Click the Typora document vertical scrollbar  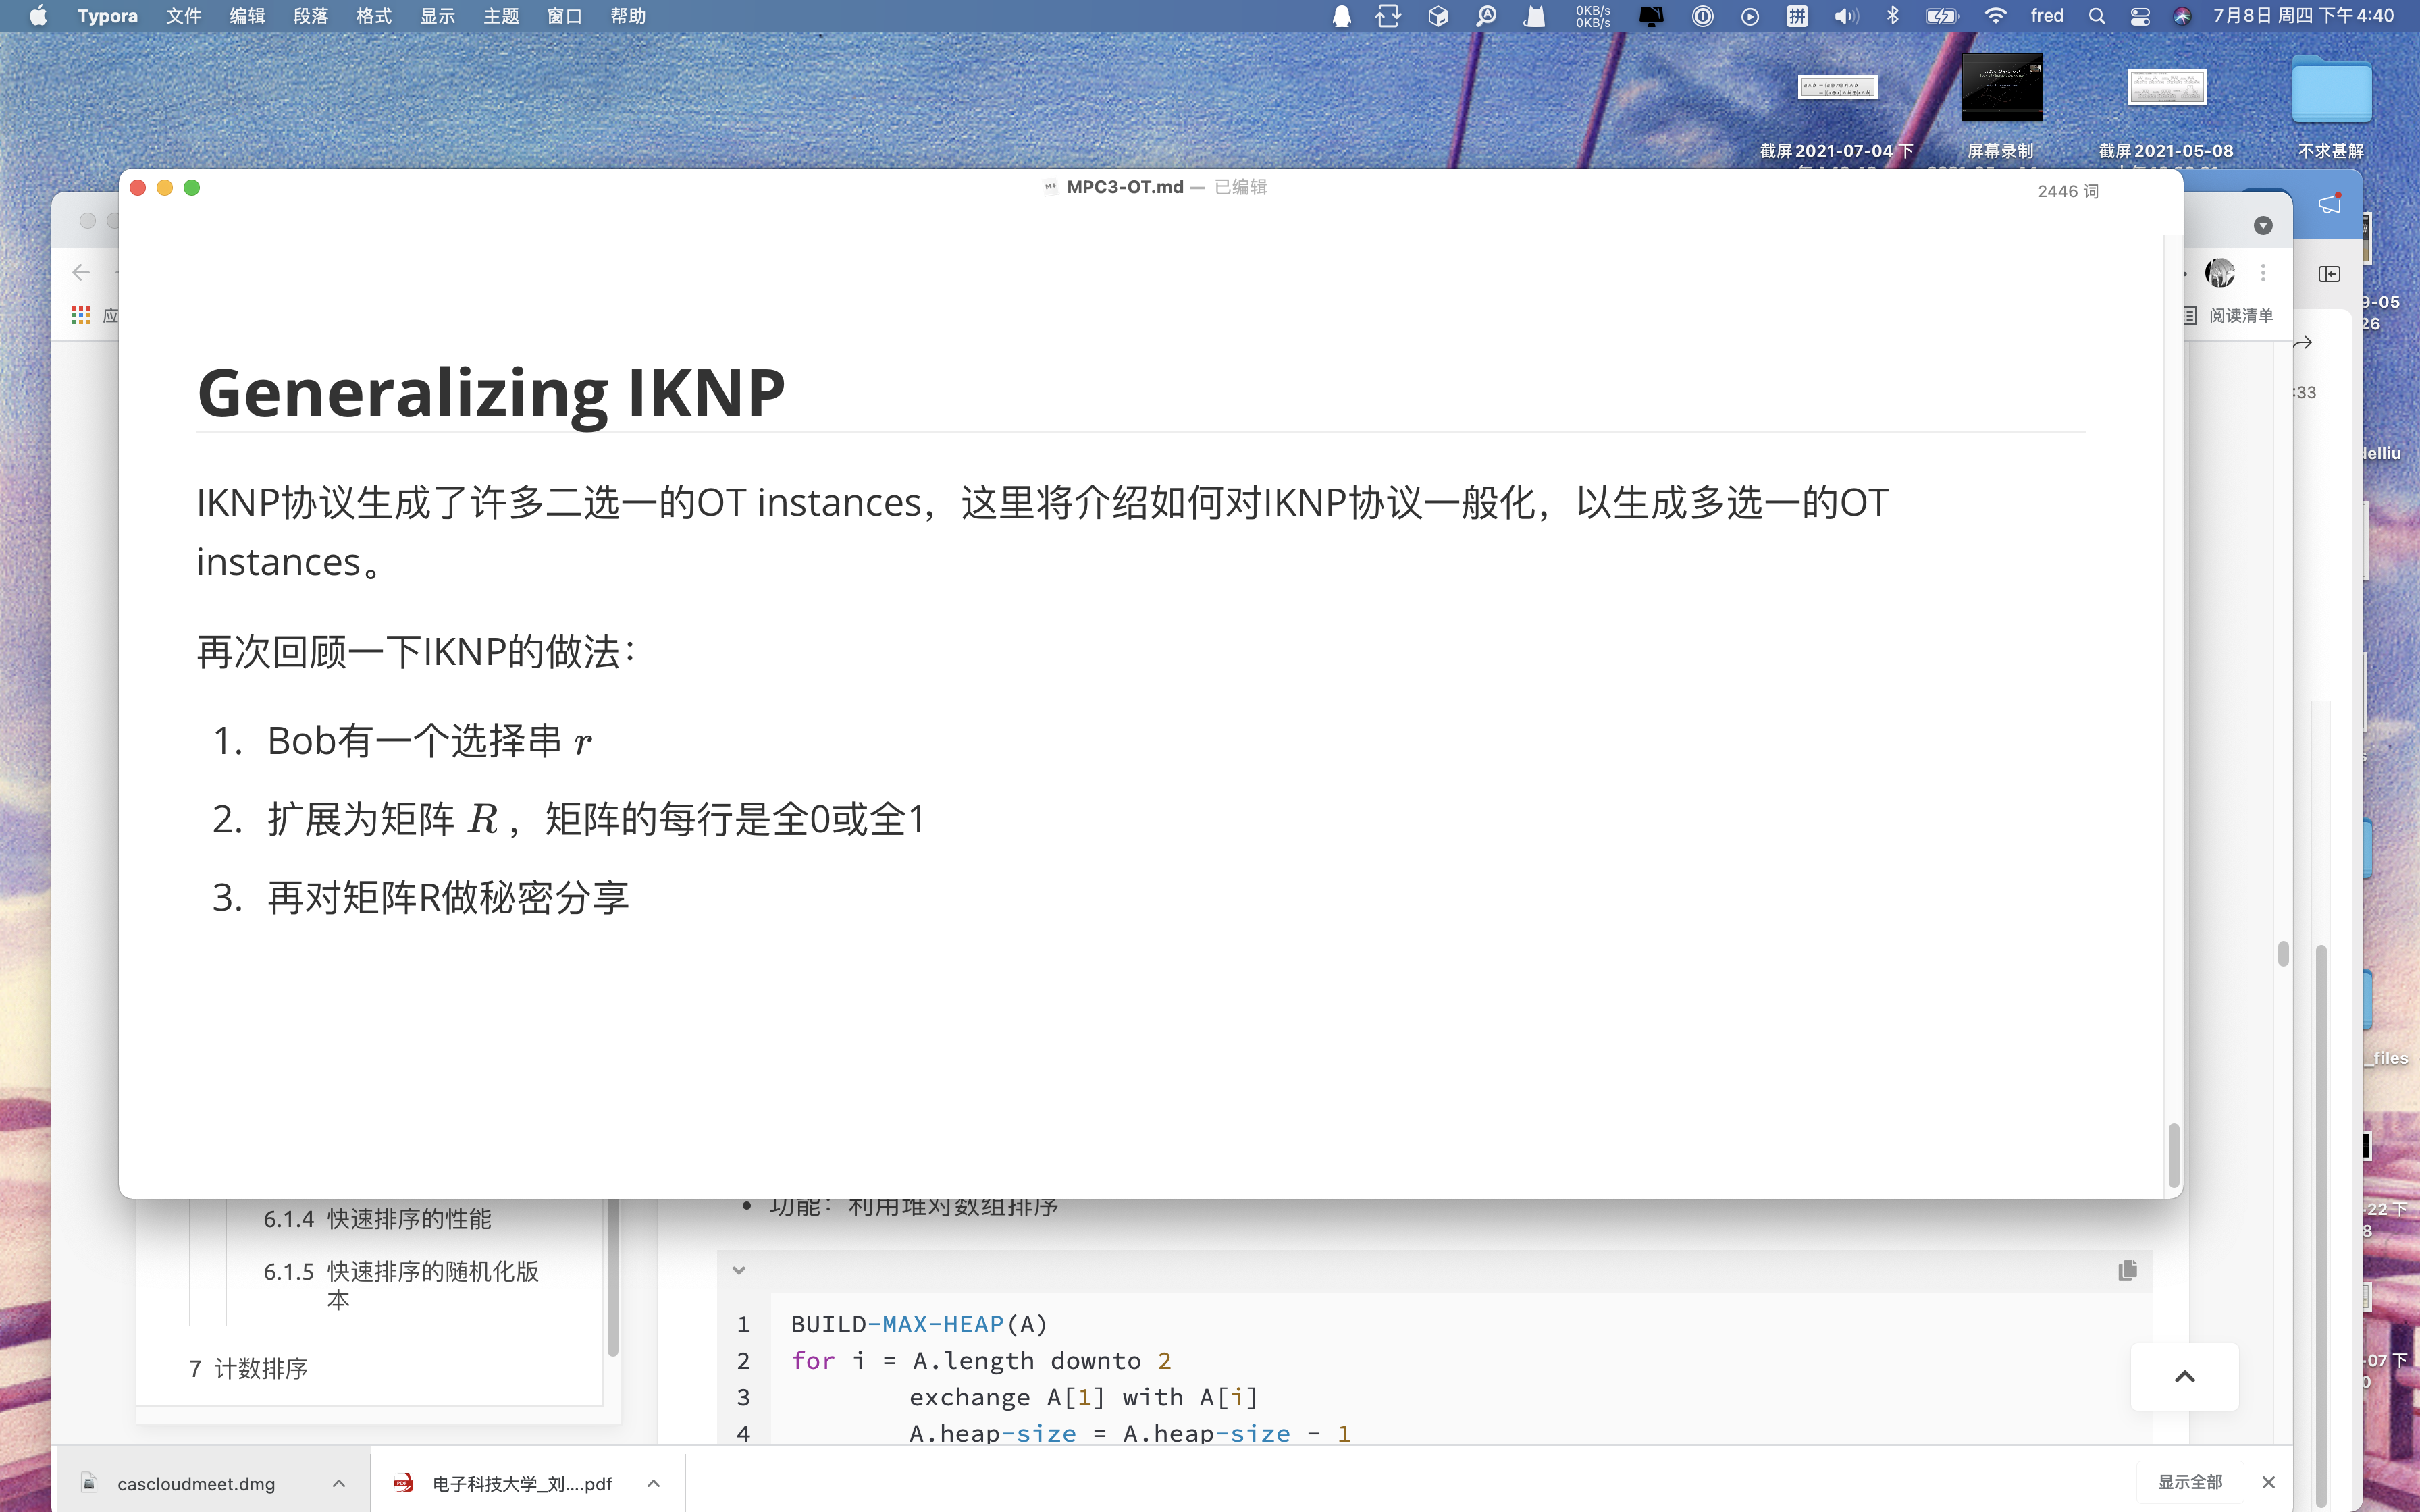2174,1156
